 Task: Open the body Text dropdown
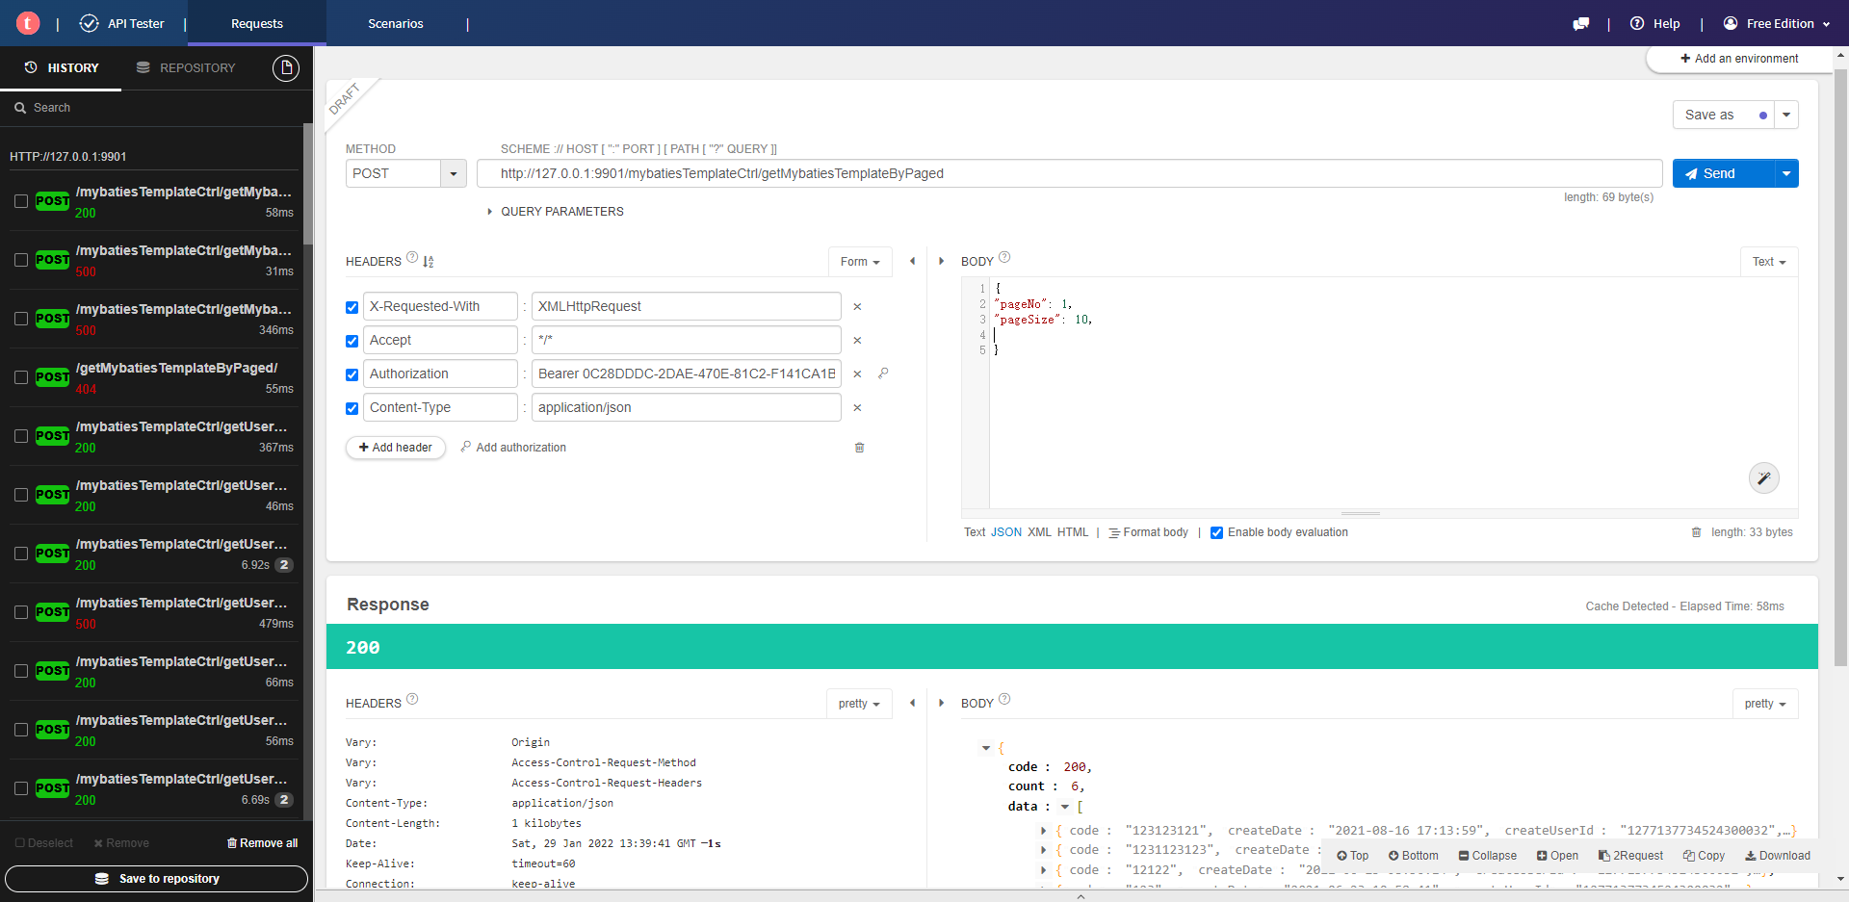tap(1769, 262)
